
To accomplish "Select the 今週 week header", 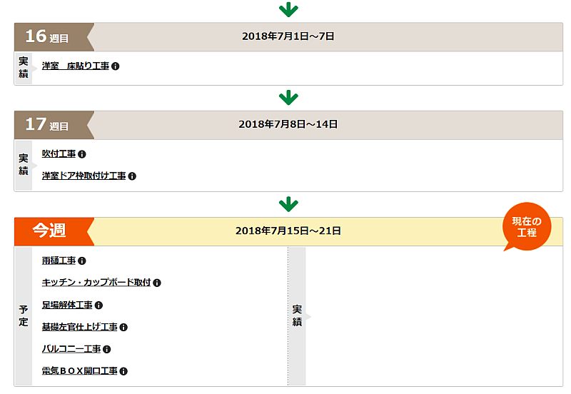I will [x=288, y=231].
